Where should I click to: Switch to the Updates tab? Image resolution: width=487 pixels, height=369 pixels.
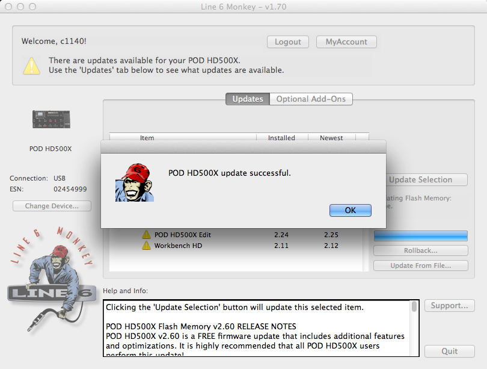[248, 99]
